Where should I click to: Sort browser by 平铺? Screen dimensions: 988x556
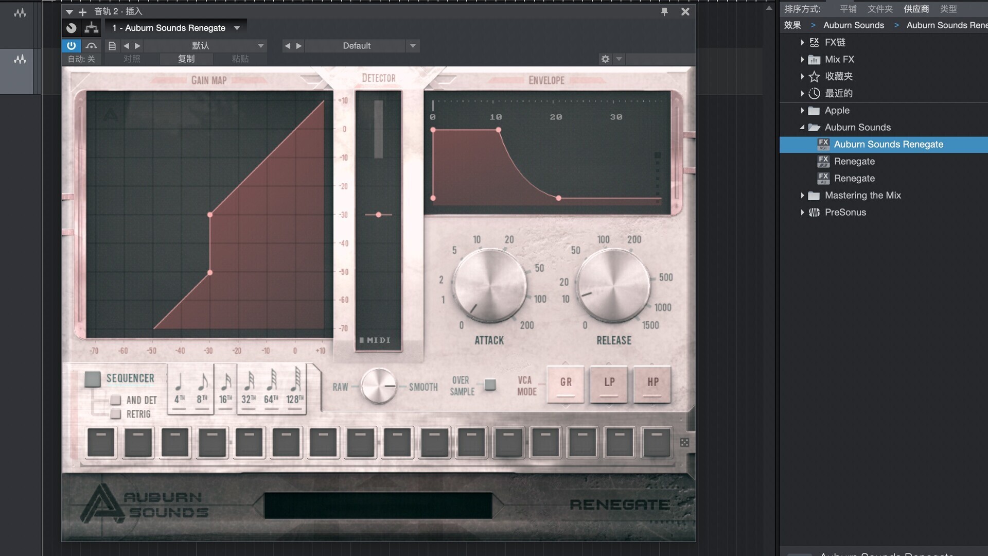pyautogui.click(x=848, y=9)
